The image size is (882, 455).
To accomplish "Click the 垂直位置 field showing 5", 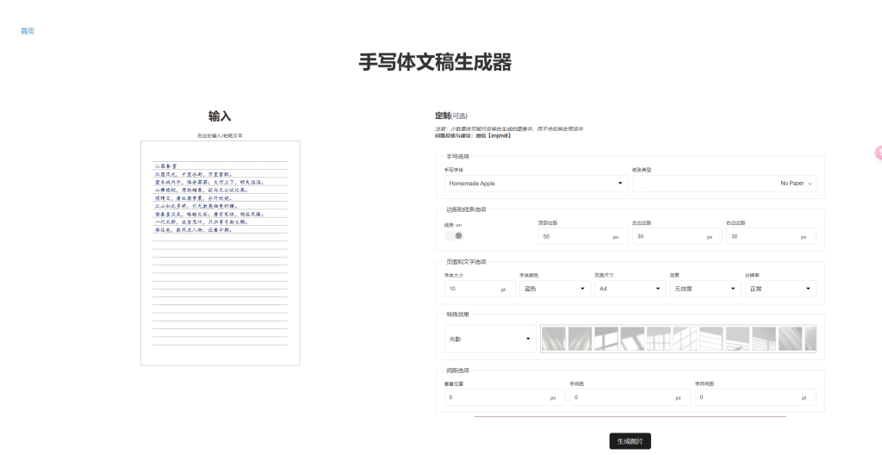I will [505, 397].
